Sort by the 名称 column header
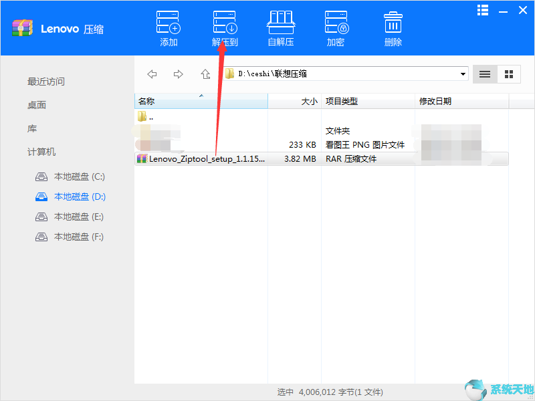The height and width of the screenshot is (401, 535). coord(201,102)
